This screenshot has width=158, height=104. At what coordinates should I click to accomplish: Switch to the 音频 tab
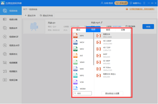(x=108, y=30)
